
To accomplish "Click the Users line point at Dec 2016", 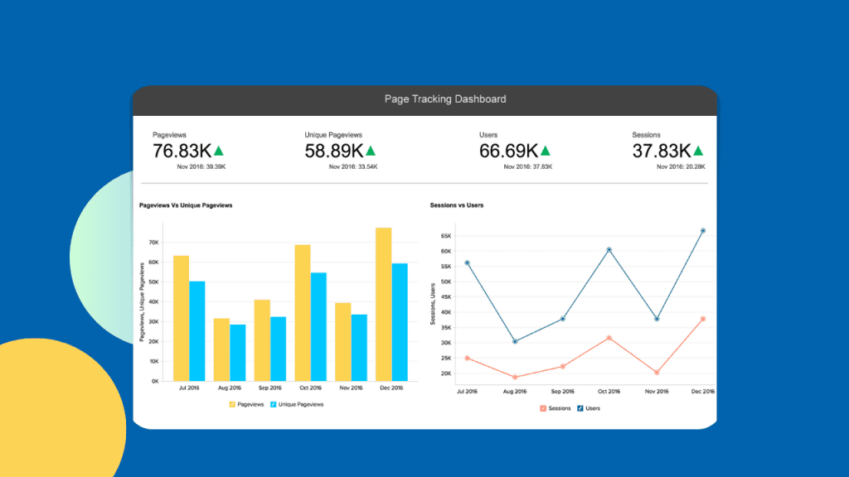I will coord(703,231).
